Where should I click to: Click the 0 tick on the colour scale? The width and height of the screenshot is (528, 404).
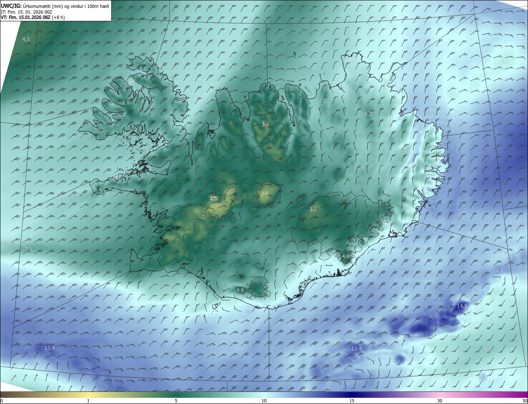[1, 401]
